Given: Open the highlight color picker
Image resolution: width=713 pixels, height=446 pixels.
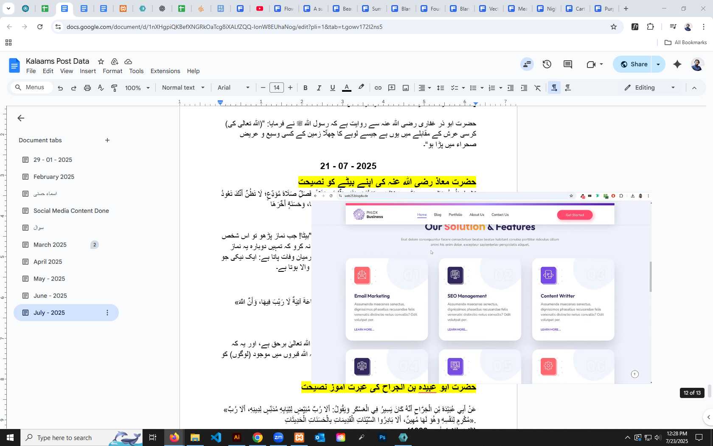Looking at the screenshot, I should tap(361, 88).
